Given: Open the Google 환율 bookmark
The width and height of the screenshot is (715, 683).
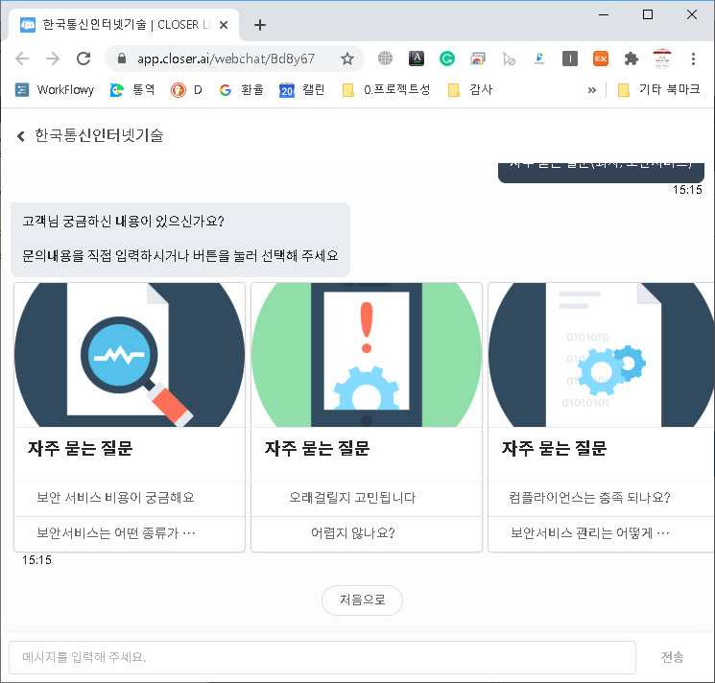Looking at the screenshot, I should point(241,90).
